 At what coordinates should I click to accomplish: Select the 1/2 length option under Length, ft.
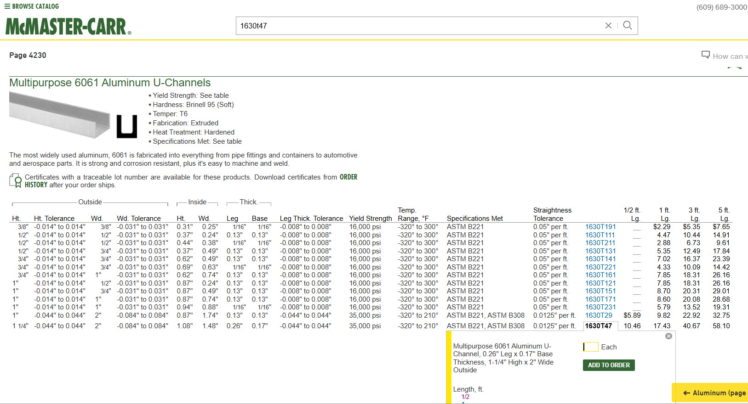465,397
